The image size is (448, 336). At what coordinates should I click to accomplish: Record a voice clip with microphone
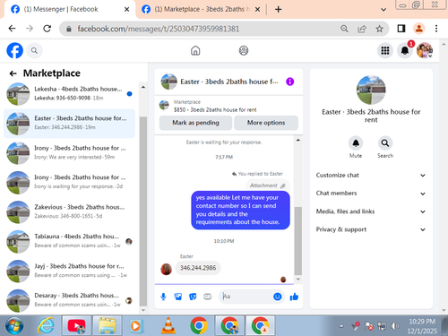(x=163, y=297)
